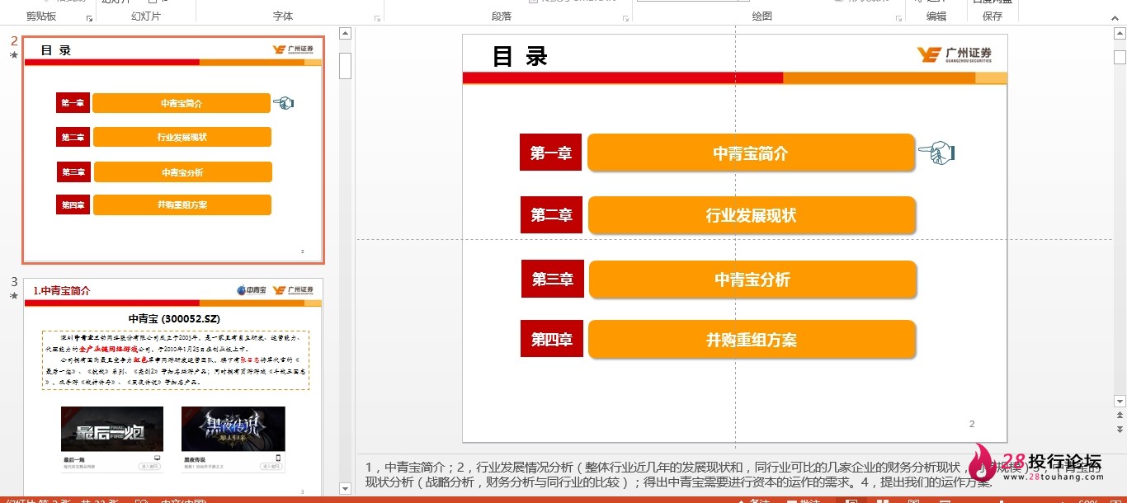Viewport: 1127px width, 503px height.
Task: Click the down arrow of the slide editor scrollbar
Action: pyautogui.click(x=1120, y=402)
